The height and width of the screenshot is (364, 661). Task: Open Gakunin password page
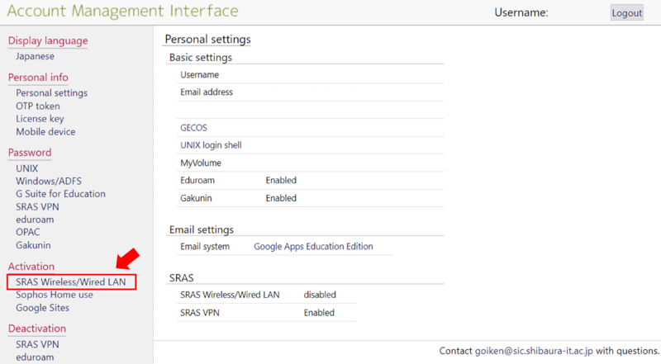click(x=33, y=245)
